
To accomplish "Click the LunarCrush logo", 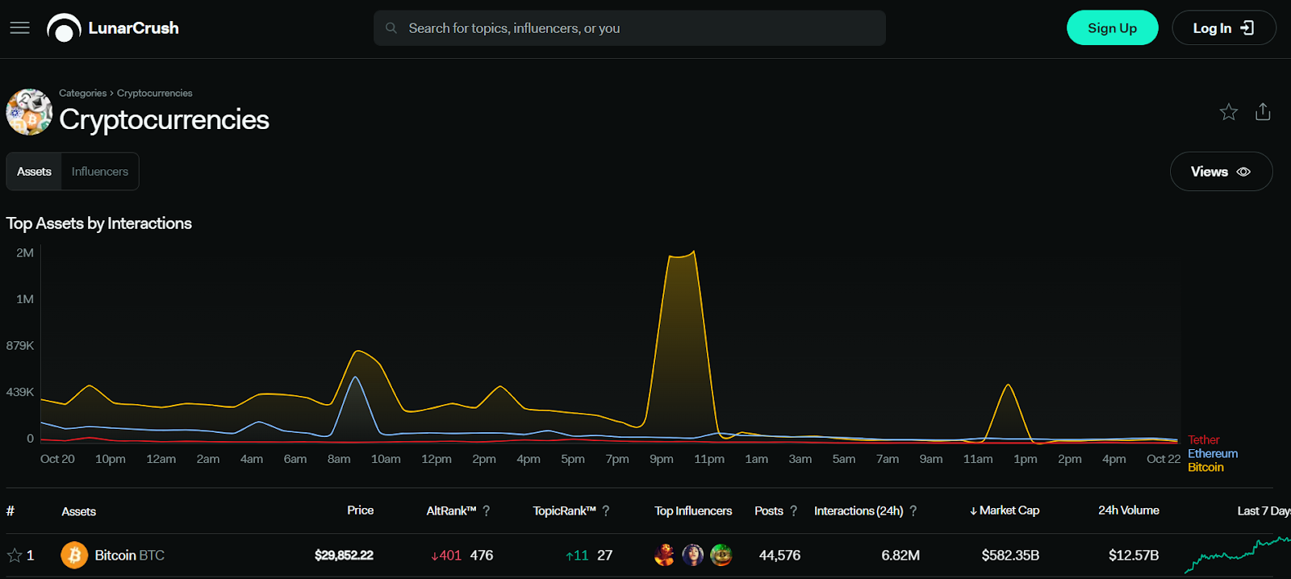I will (113, 28).
